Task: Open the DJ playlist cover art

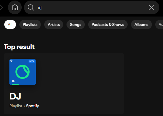Action: coord(23,72)
